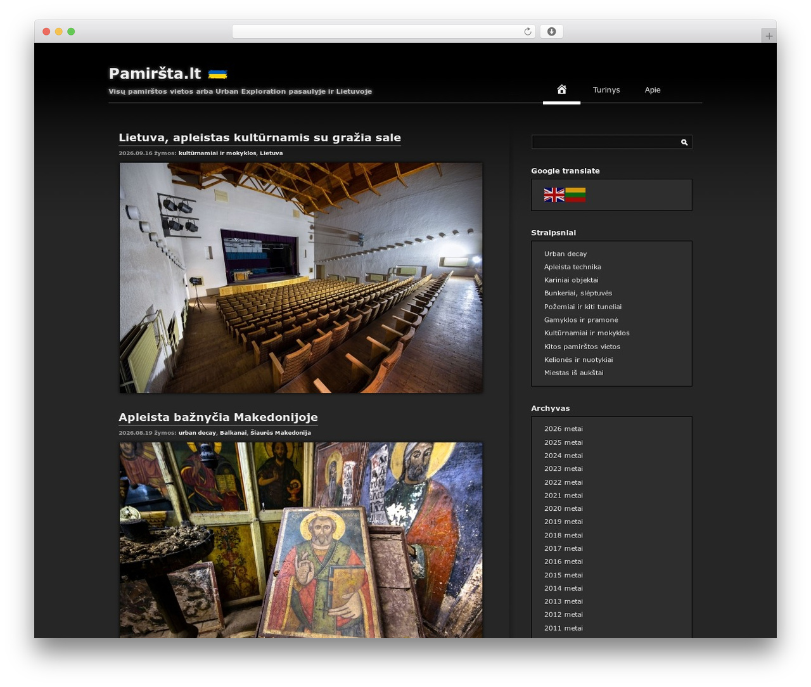811x687 pixels.
Task: Open the church icons photo
Action: coord(301,540)
